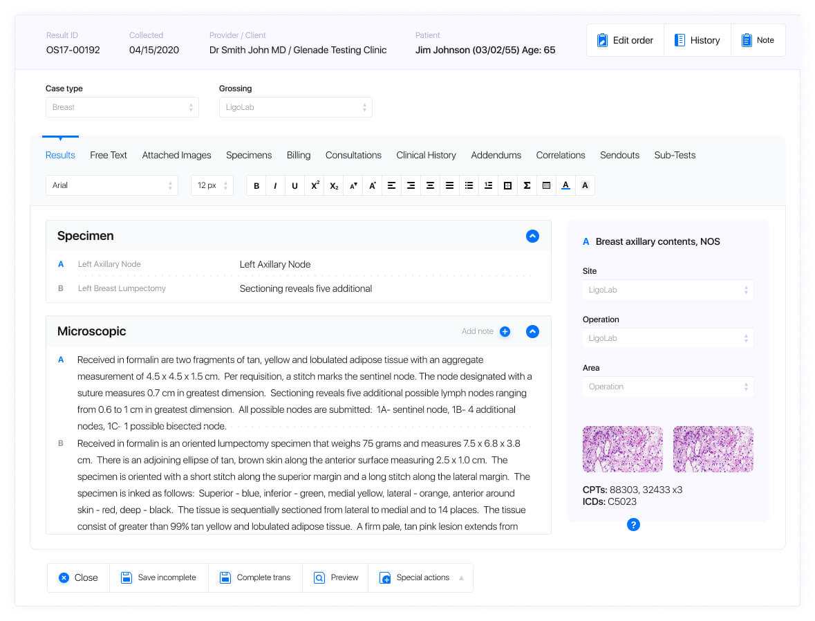Open the first histology image thumbnail
Screen dimensions: 815x621
tap(622, 449)
